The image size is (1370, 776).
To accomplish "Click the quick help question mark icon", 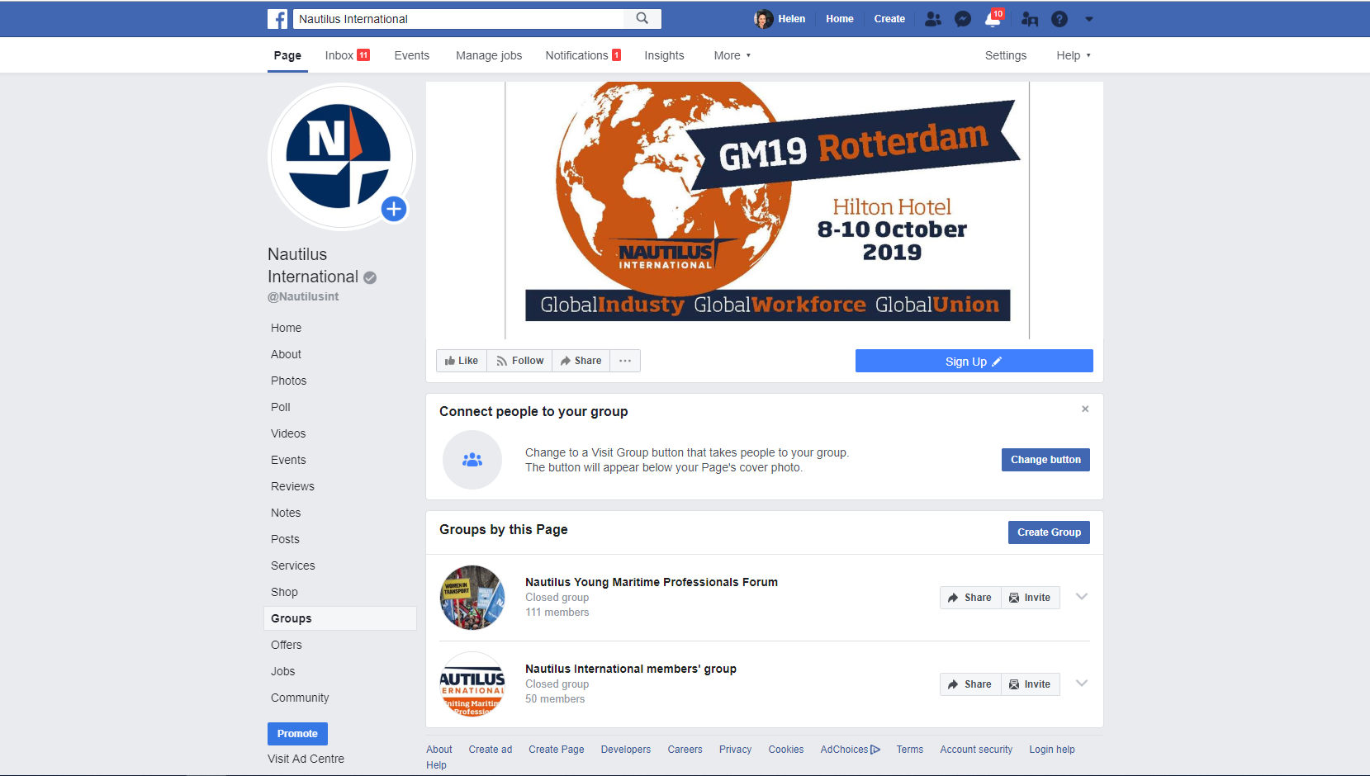I will coord(1059,19).
